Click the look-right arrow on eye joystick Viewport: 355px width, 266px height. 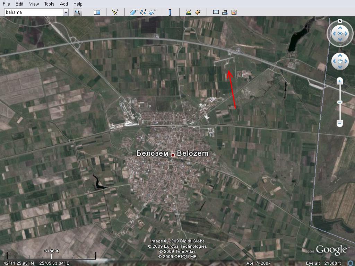coord(346,34)
